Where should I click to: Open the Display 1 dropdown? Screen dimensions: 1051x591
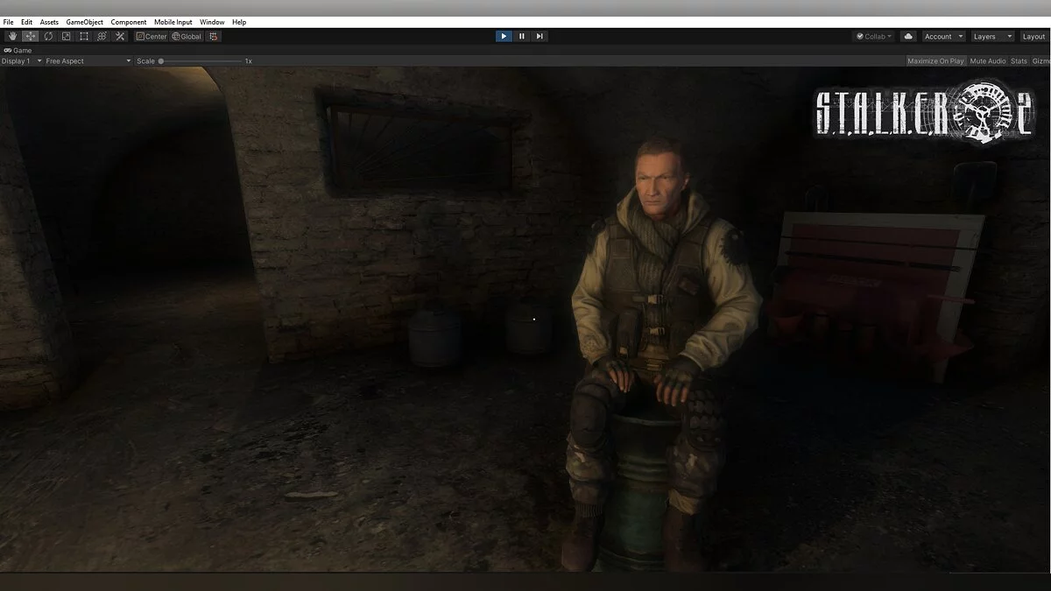21,61
